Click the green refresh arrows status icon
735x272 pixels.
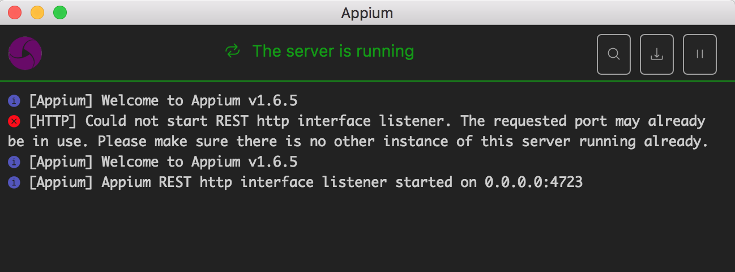click(233, 52)
